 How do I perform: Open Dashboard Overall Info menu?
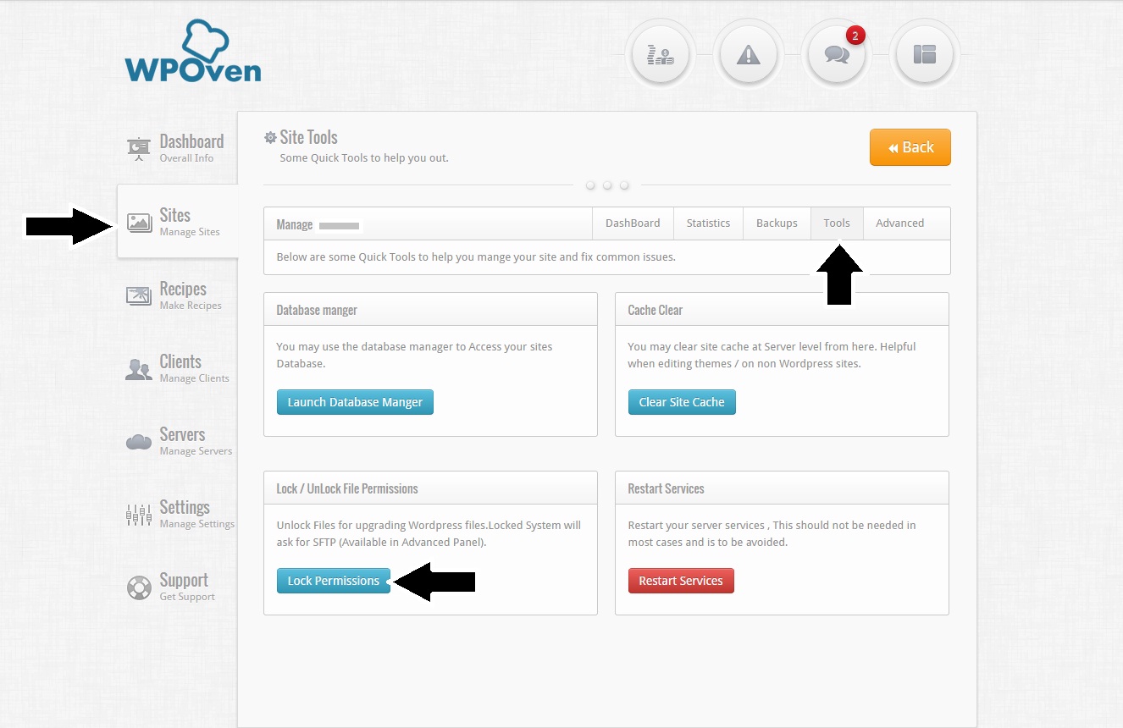click(178, 148)
